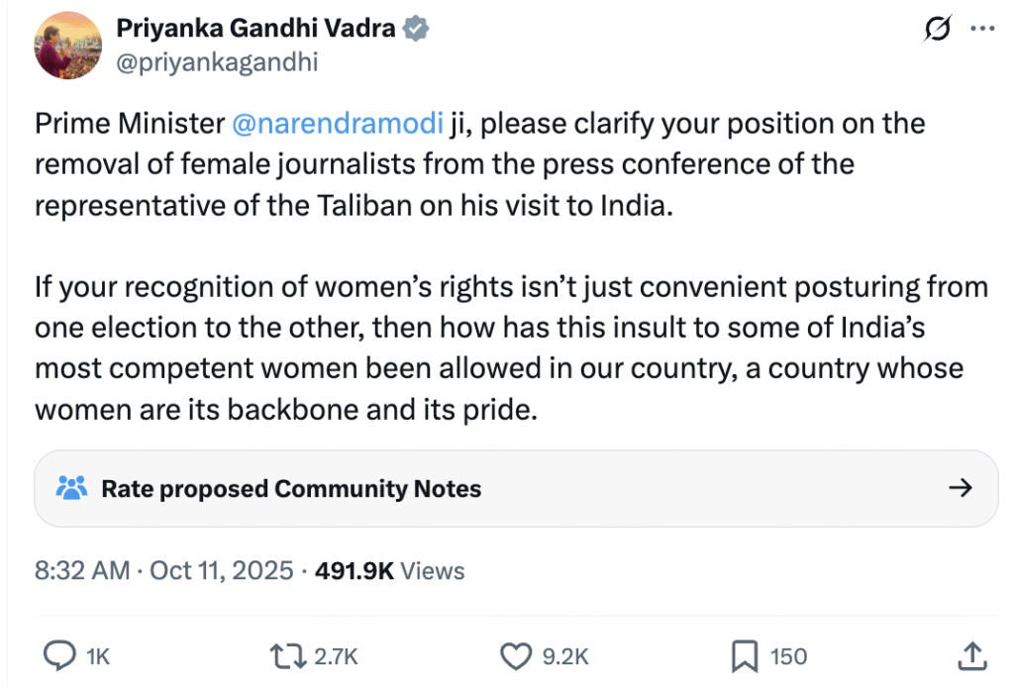The image size is (1014, 688).
Task: Open the share icon menu
Action: (x=970, y=655)
